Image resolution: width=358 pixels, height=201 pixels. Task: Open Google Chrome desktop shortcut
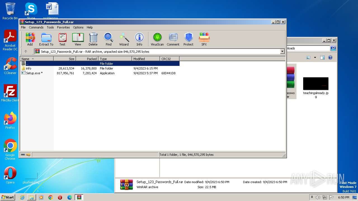(10, 150)
